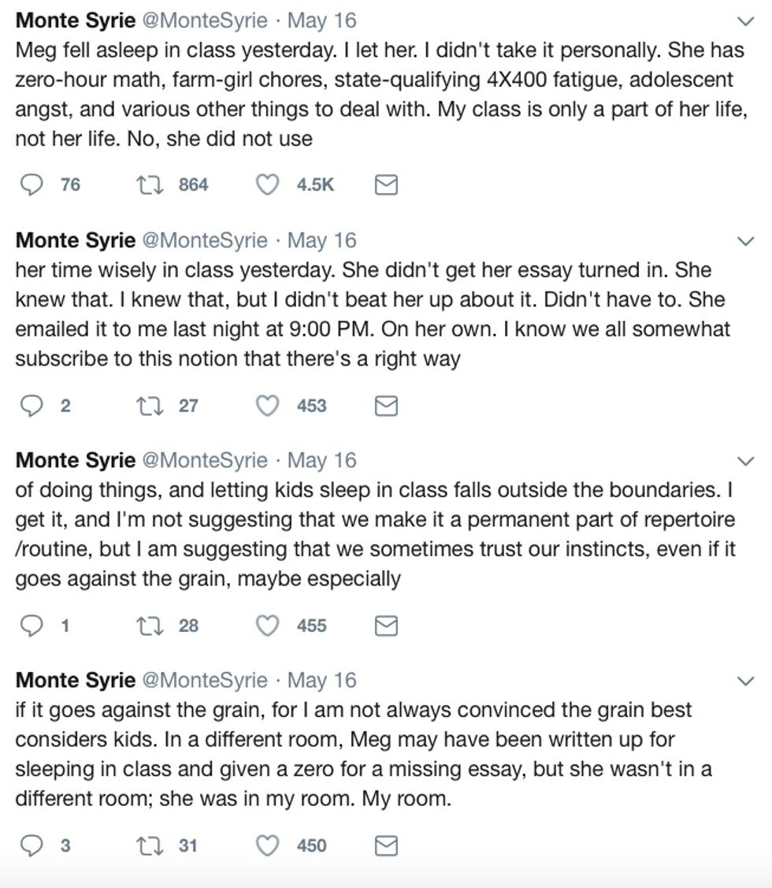Reply to the first tweet about Meg
This screenshot has width=772, height=888.
[x=31, y=185]
